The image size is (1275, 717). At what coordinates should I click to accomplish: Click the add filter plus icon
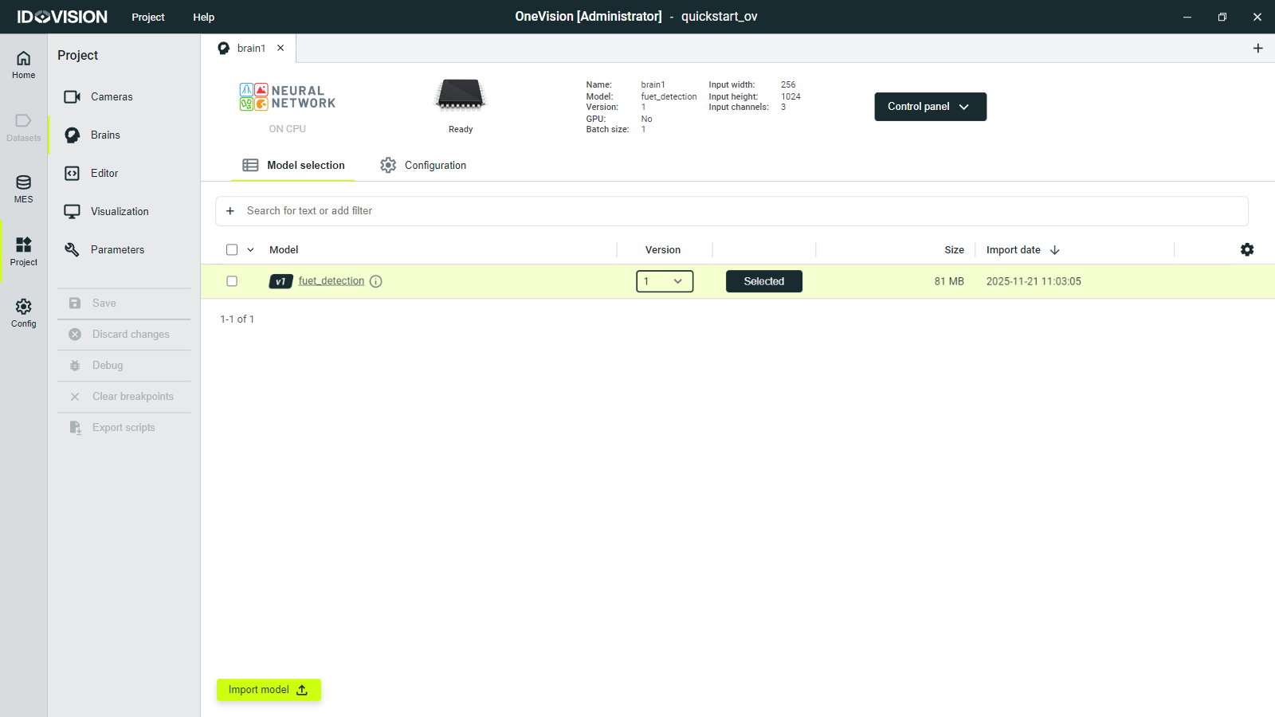click(230, 211)
